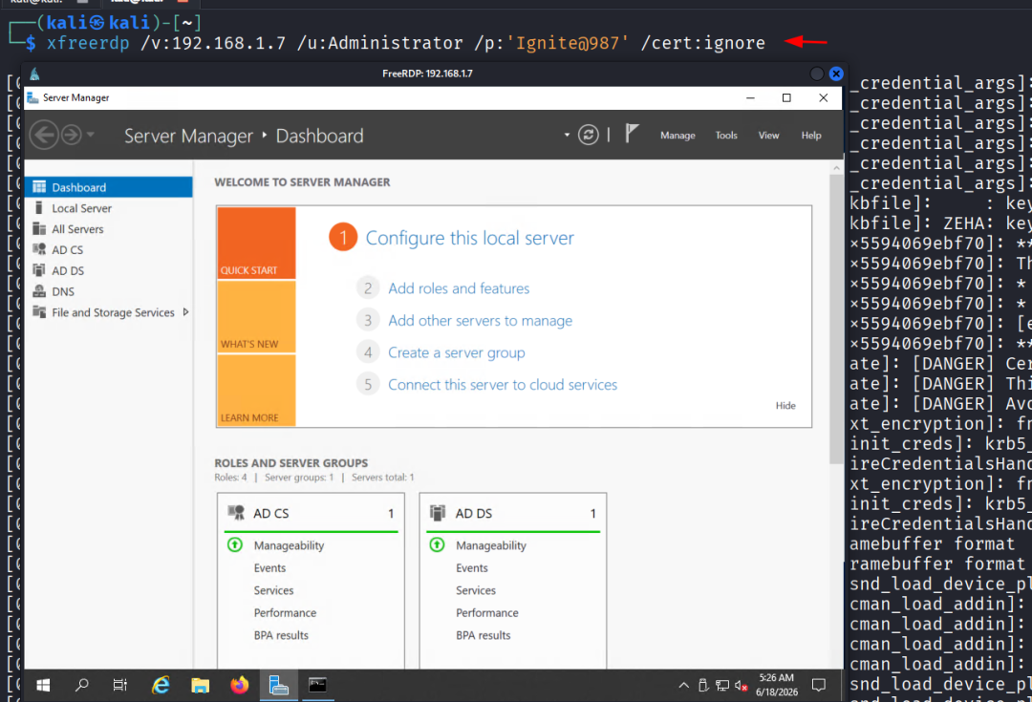Click AD DS Manageability status icon
The height and width of the screenshot is (702, 1032).
(437, 544)
